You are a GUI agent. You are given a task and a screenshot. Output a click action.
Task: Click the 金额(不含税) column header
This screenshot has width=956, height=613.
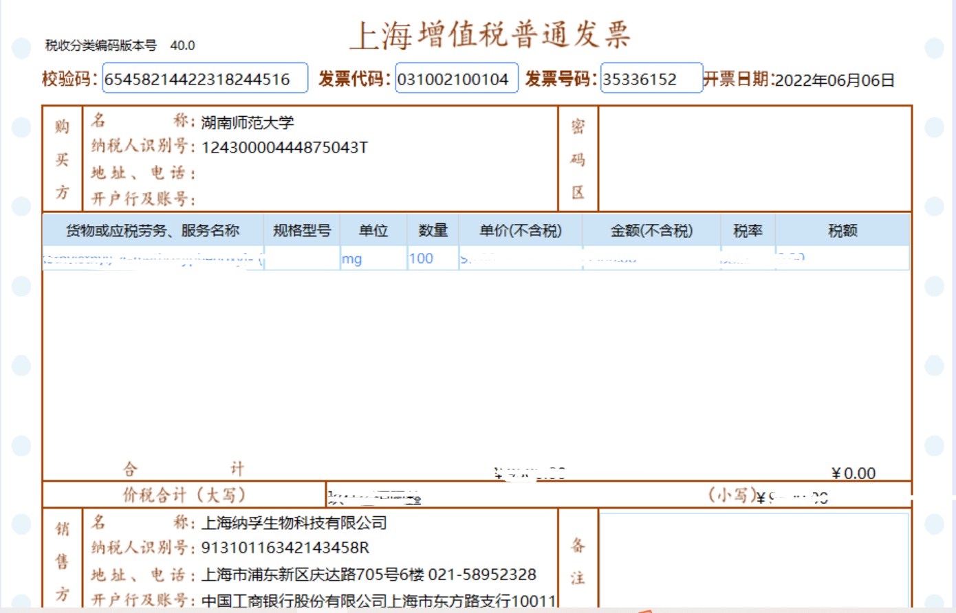coord(651,231)
